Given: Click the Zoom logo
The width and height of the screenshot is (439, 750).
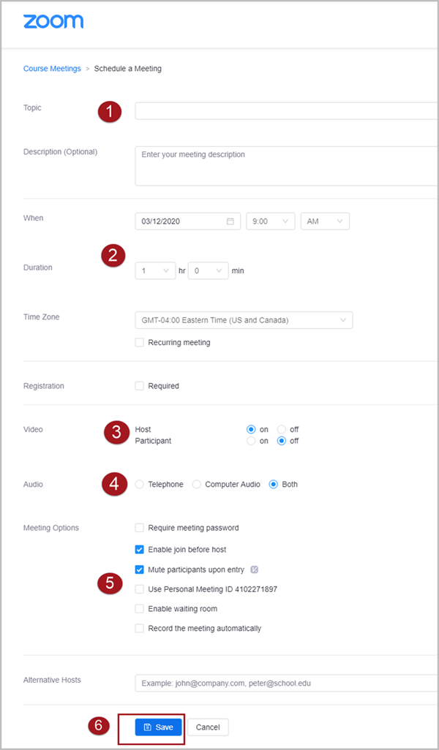Looking at the screenshot, I should pos(53,21).
